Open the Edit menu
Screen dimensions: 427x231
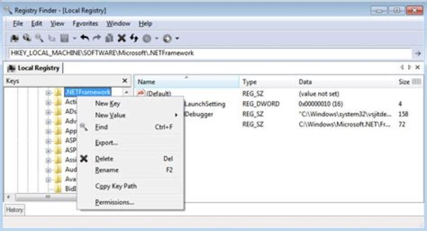pyautogui.click(x=37, y=24)
